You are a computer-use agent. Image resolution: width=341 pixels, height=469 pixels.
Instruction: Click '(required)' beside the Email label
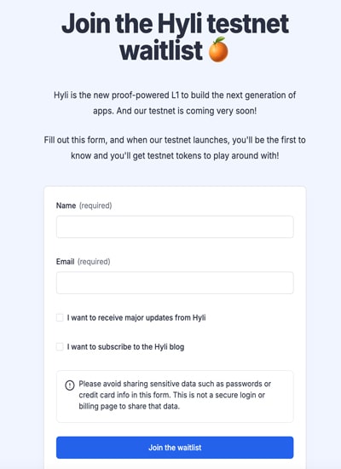pos(94,262)
